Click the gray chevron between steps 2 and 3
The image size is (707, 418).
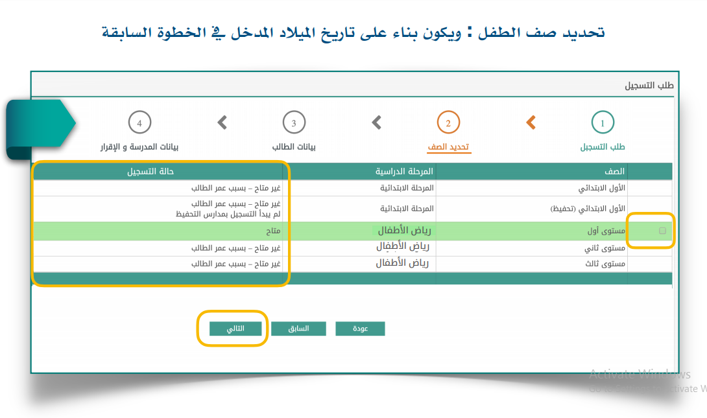pyautogui.click(x=376, y=122)
